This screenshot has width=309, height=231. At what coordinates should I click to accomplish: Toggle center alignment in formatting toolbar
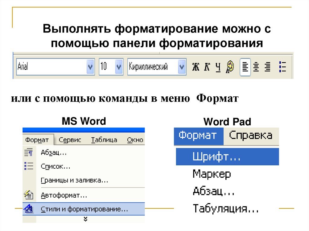pyautogui.click(x=256, y=67)
